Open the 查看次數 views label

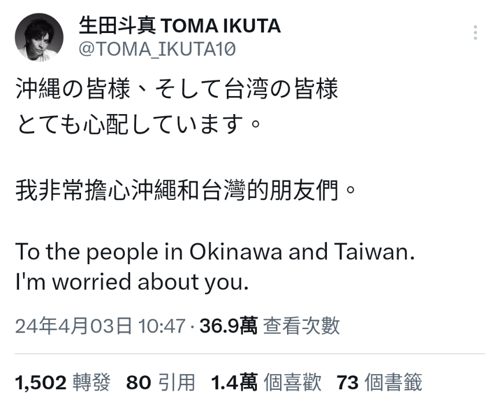coord(302,326)
